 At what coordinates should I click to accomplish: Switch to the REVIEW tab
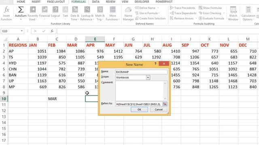point(110,2)
